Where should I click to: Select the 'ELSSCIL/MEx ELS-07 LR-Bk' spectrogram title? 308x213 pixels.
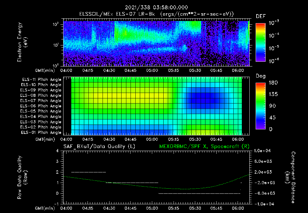(x=117, y=14)
